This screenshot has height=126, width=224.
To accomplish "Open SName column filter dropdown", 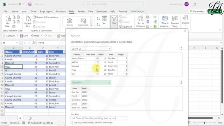I will (21, 52).
